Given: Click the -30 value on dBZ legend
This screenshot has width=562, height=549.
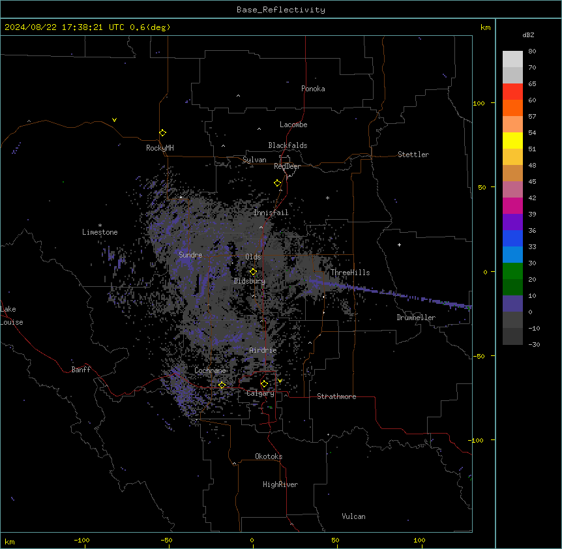Looking at the screenshot, I should coord(534,344).
